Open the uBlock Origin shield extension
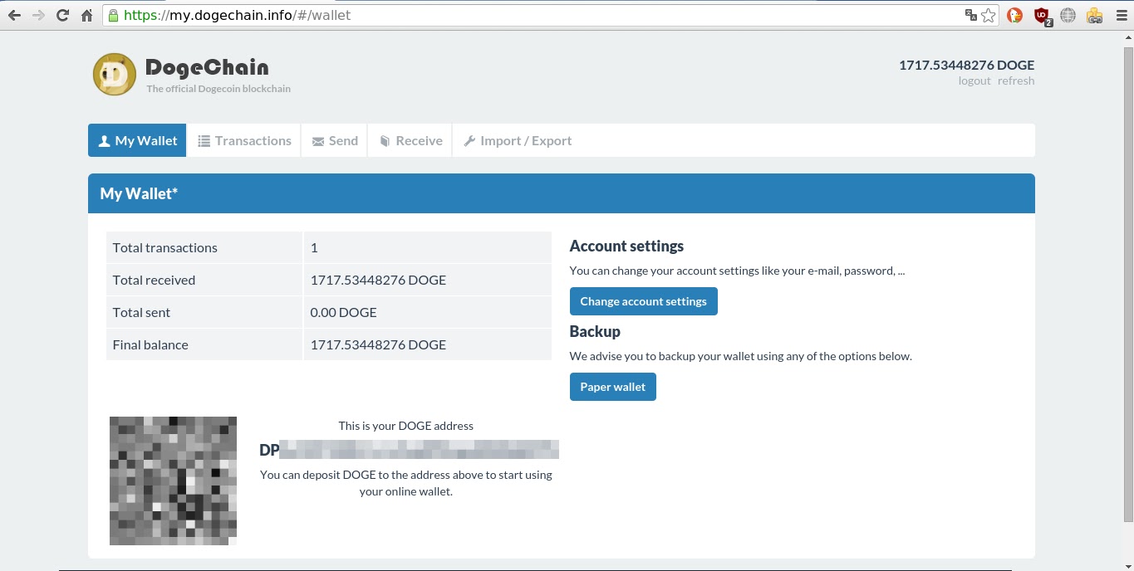Image resolution: width=1134 pixels, height=571 pixels. tap(1042, 15)
